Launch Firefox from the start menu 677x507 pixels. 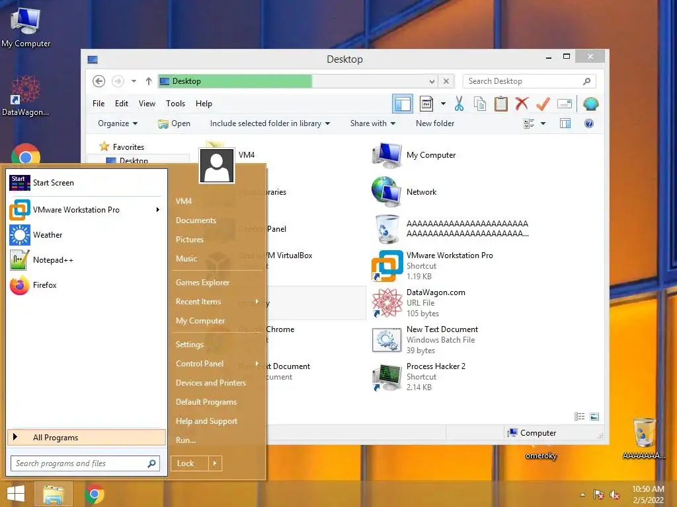pos(87,285)
